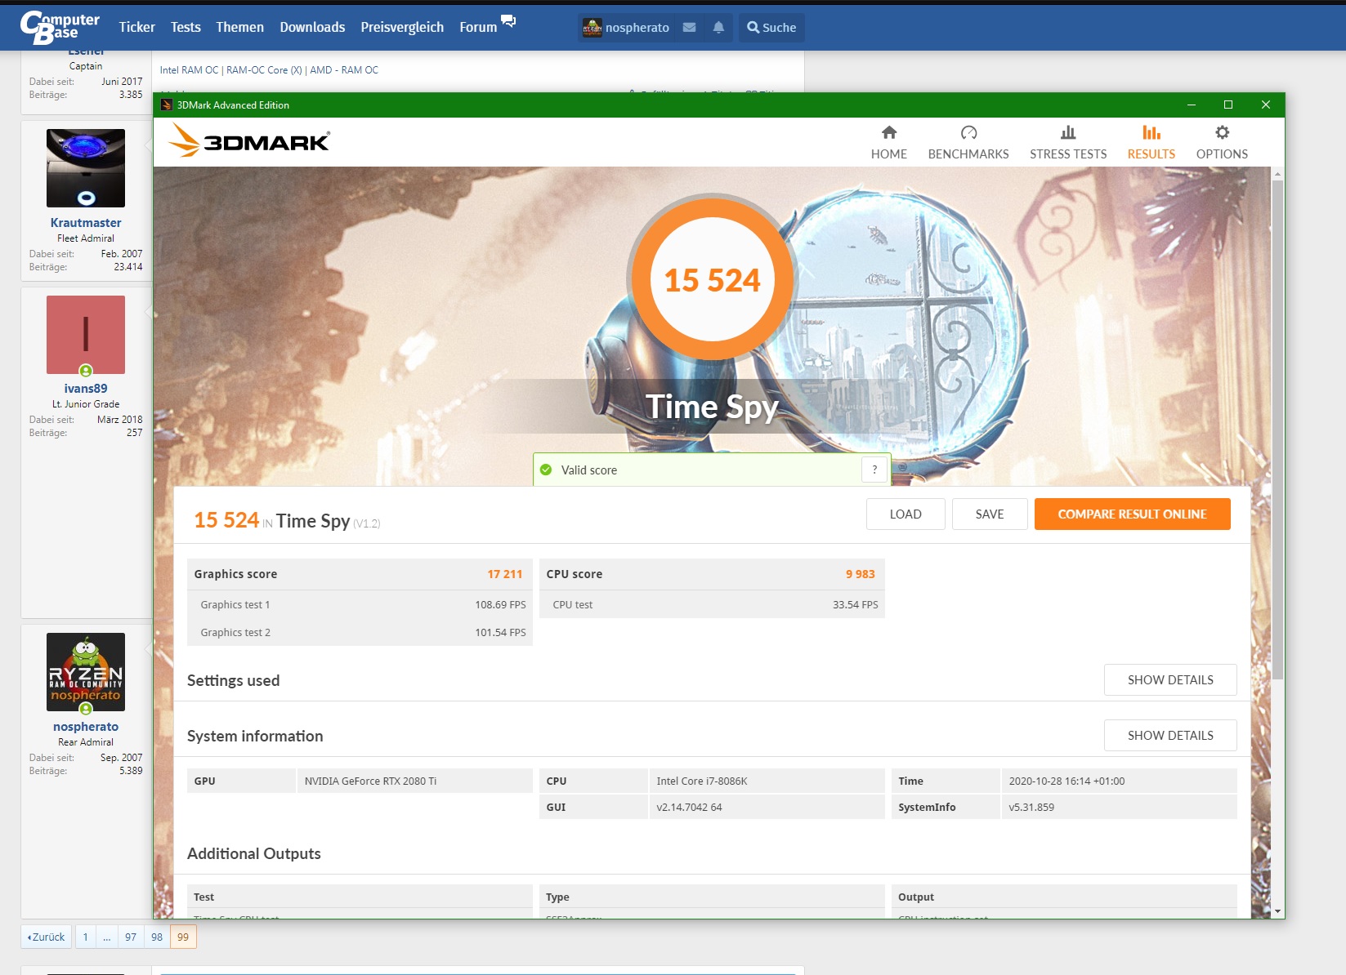This screenshot has width=1346, height=975.
Task: Go to forum page 1
Action: coord(85,937)
